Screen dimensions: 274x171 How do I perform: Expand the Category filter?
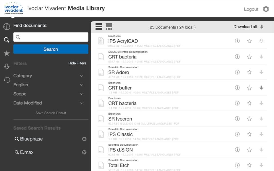(49, 76)
